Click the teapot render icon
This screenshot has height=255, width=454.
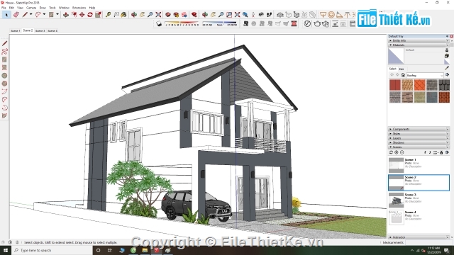(317, 23)
